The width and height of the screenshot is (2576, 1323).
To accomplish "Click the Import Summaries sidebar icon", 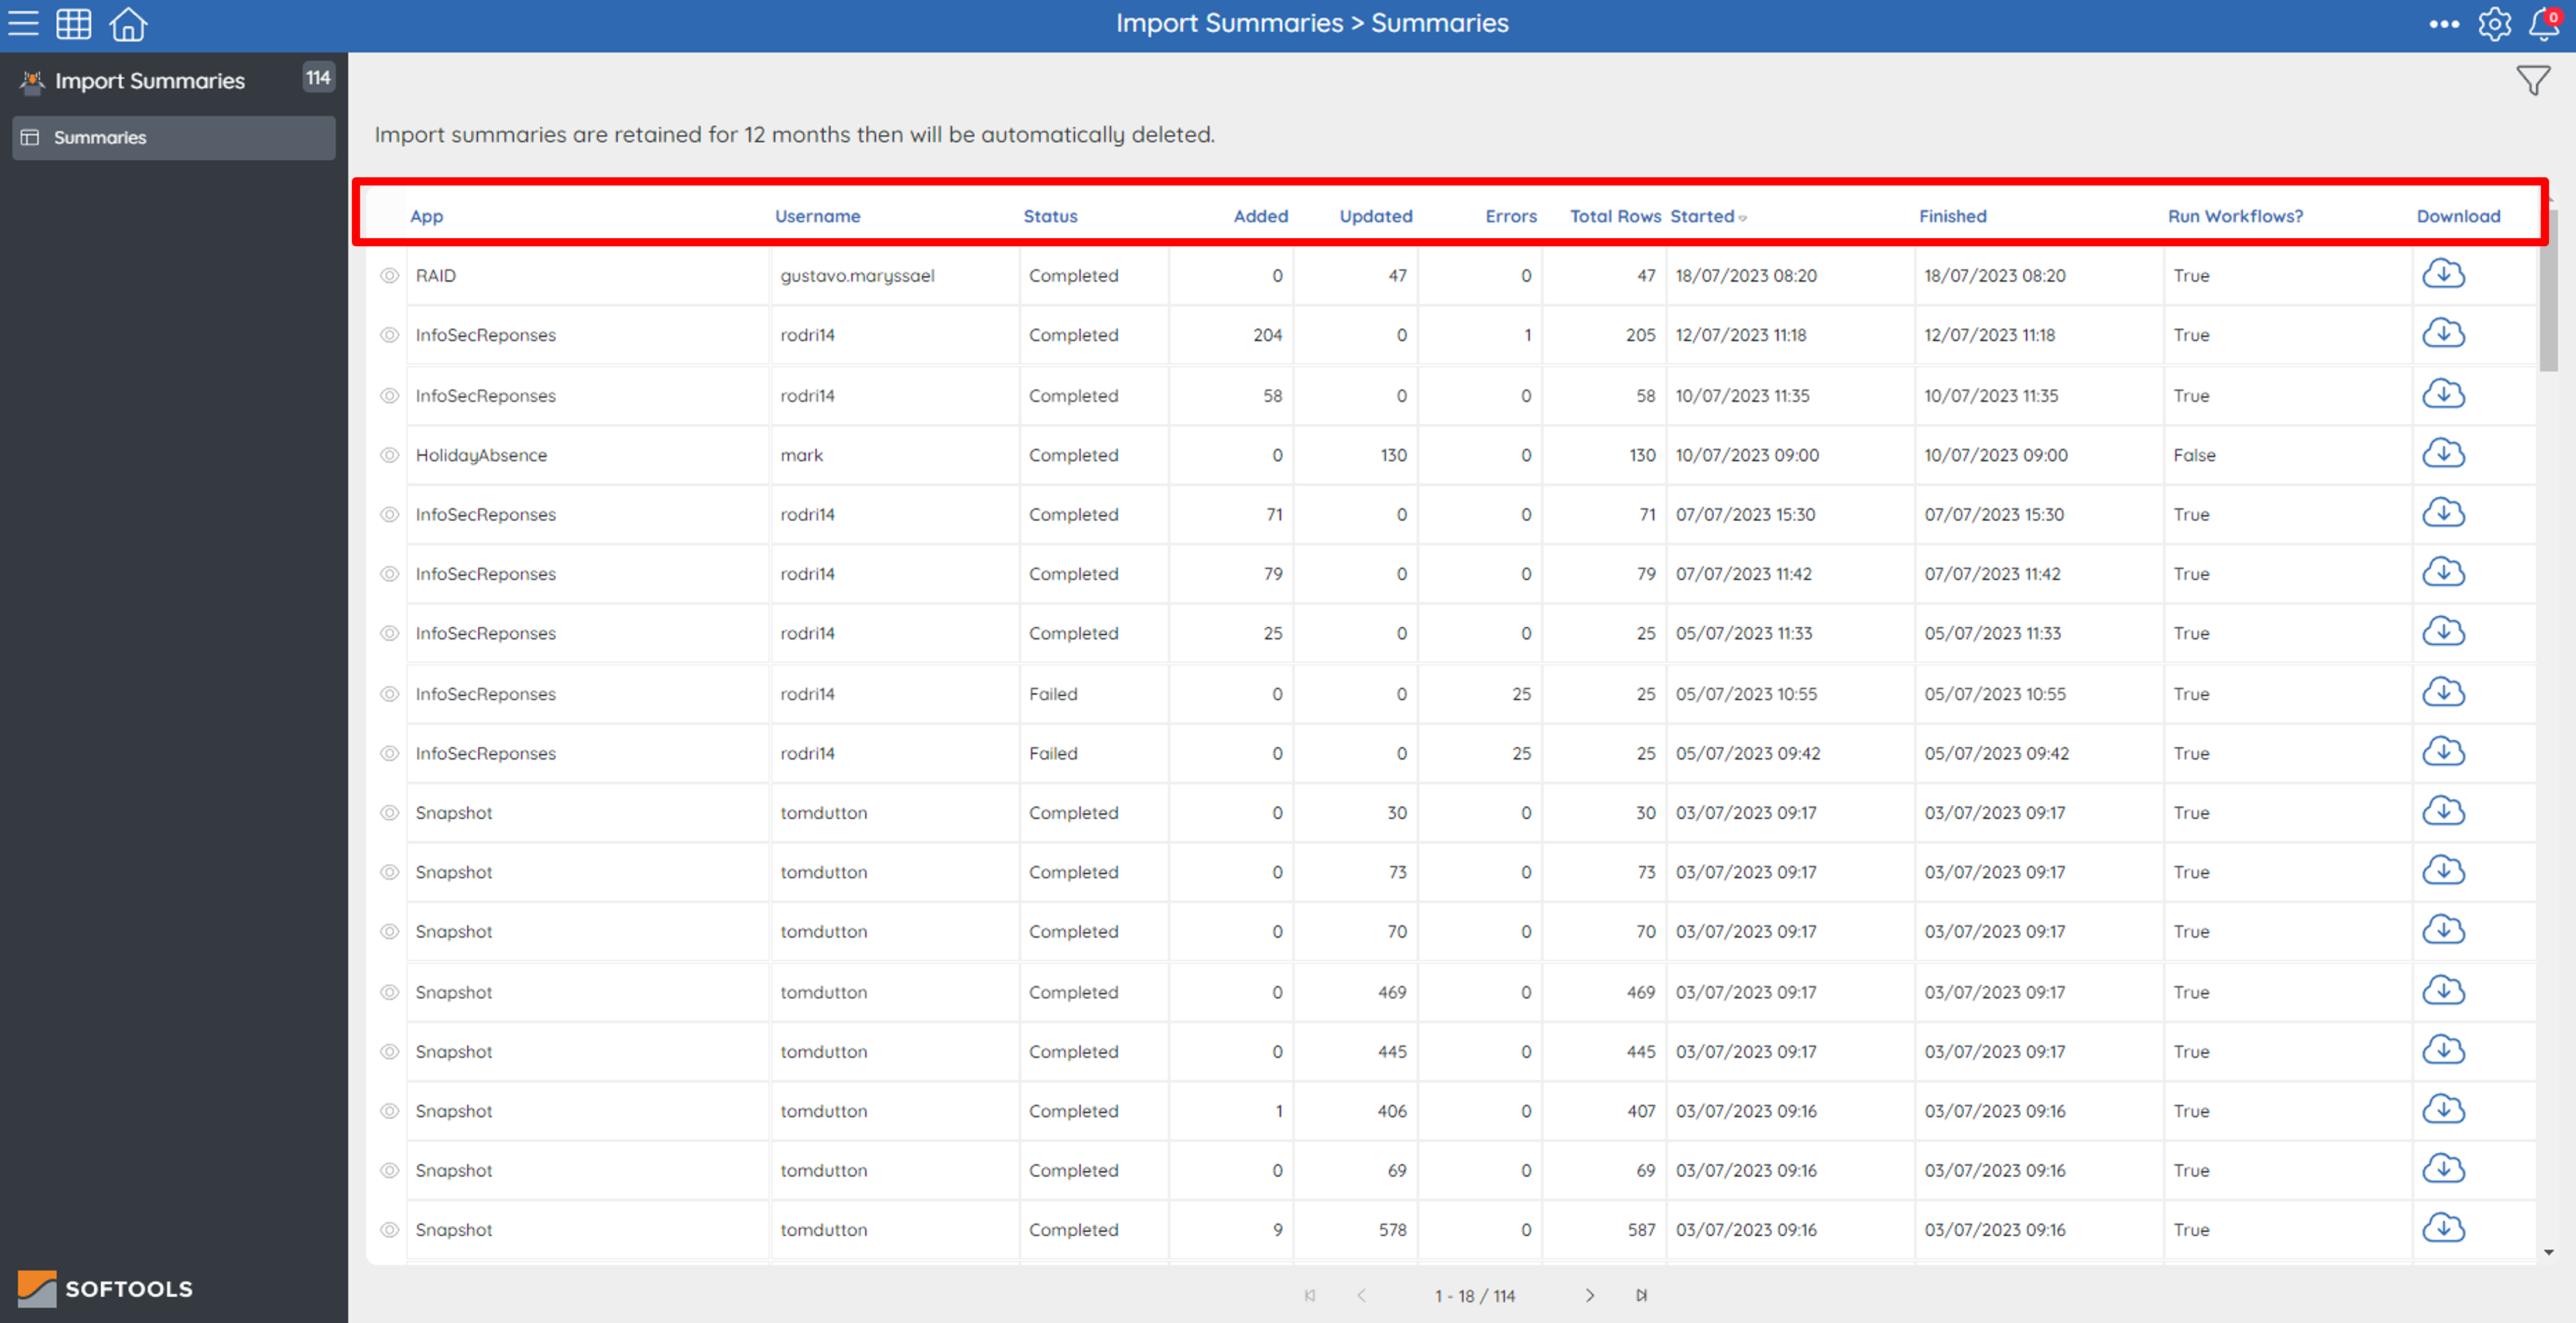I will tap(32, 81).
